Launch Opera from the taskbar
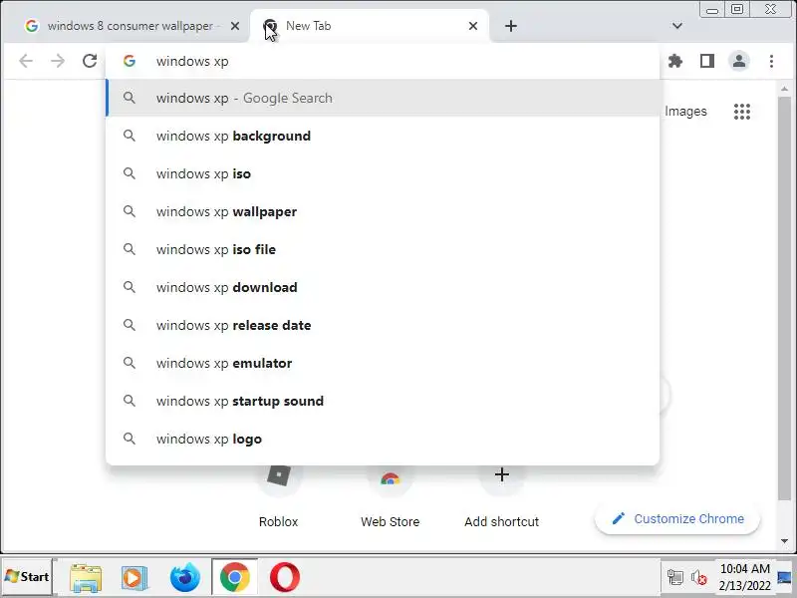 pyautogui.click(x=285, y=578)
